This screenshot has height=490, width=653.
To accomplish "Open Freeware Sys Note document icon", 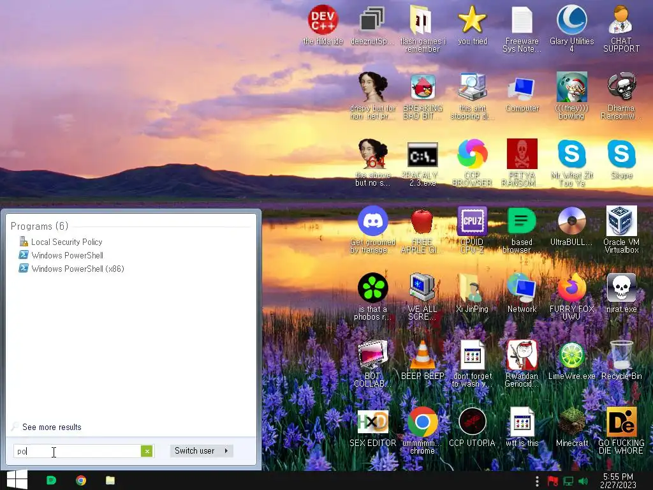I will point(522,20).
